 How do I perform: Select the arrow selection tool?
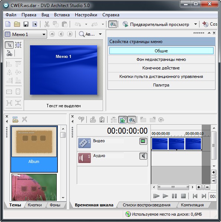[9, 45]
